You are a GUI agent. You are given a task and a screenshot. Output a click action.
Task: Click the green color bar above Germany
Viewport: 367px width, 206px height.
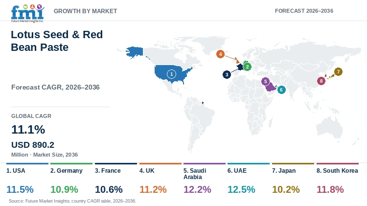(71, 163)
